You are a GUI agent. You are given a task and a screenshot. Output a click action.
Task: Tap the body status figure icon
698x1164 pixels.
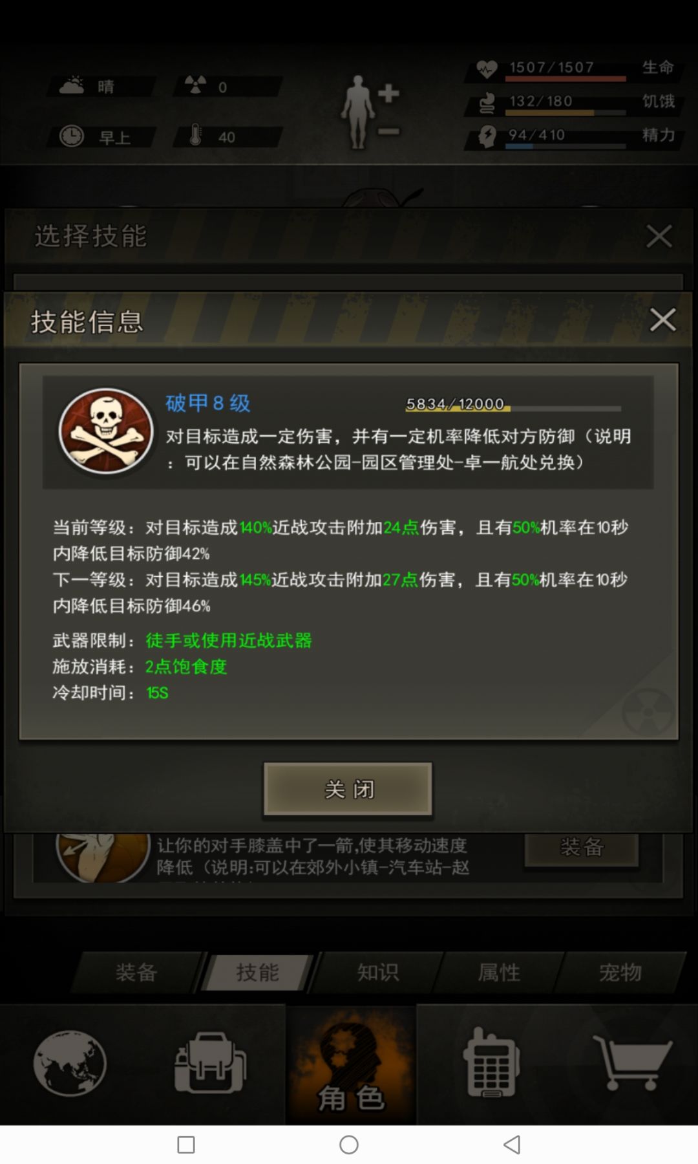[370, 112]
